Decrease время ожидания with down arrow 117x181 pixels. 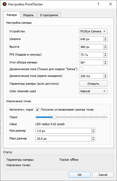pyautogui.click(x=105, y=77)
